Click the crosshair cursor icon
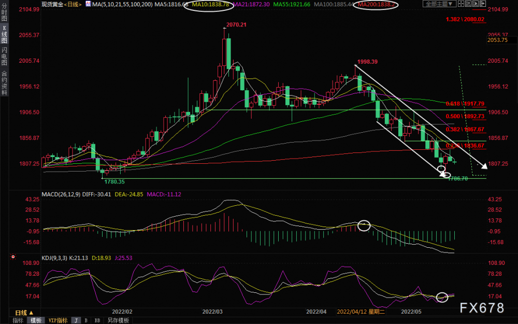518x324 pixels. point(461,4)
